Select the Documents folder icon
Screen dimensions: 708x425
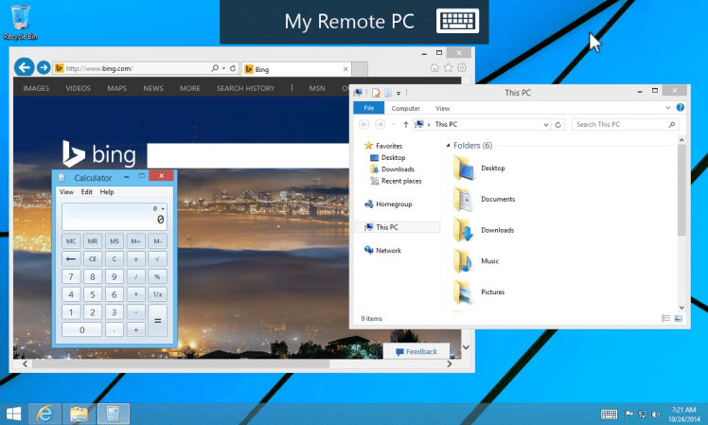coord(463,199)
